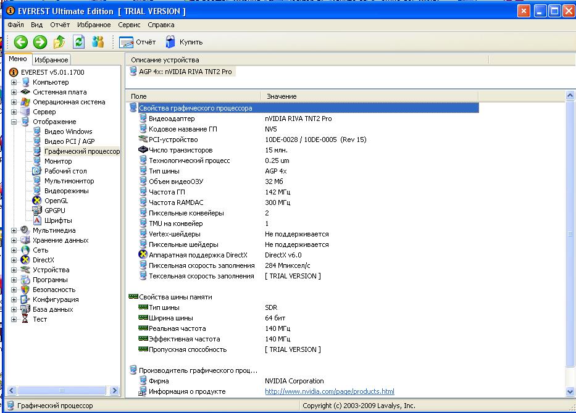Click the Хранение данных icon
The width and height of the screenshot is (576, 413).
point(25,240)
